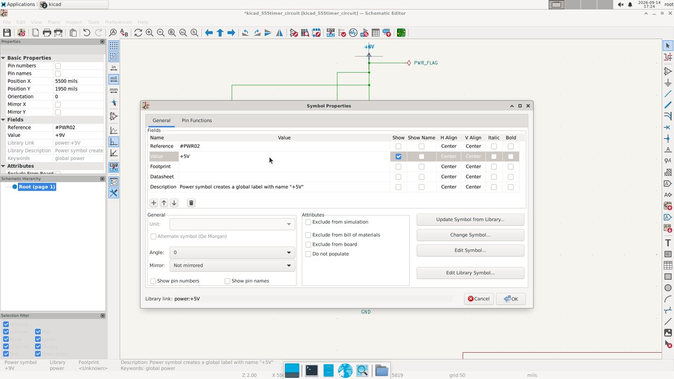
Task: Check Do not populate option
Action: 308,254
